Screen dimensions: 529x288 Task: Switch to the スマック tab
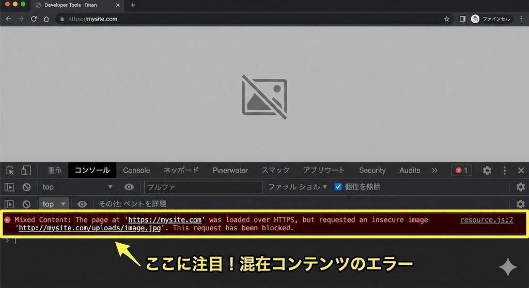point(275,170)
